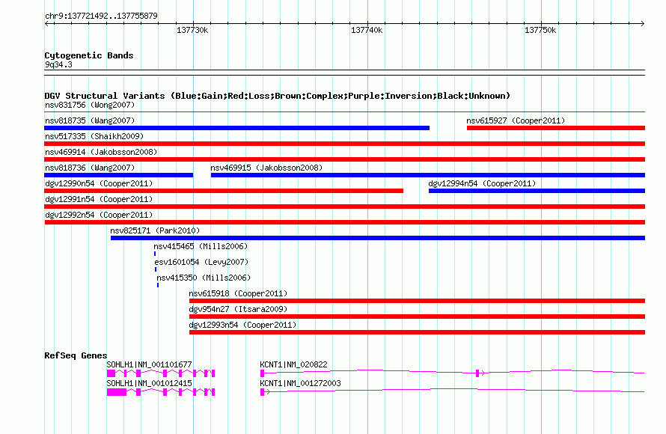The image size is (666, 434).
Task: Click the right arrow of the ruler
Action: (642, 23)
